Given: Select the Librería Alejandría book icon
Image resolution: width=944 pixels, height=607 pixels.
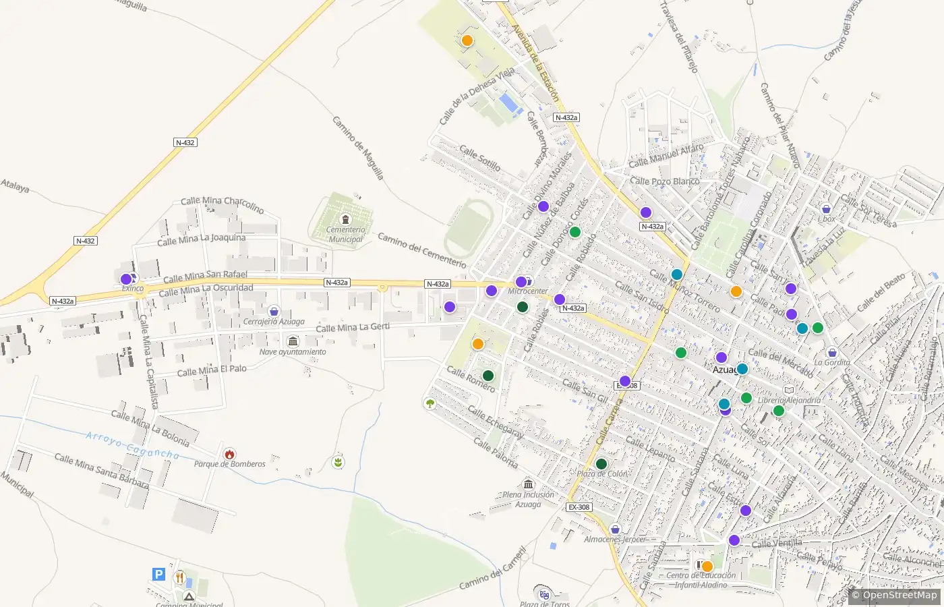Looking at the screenshot, I should coord(789,390).
